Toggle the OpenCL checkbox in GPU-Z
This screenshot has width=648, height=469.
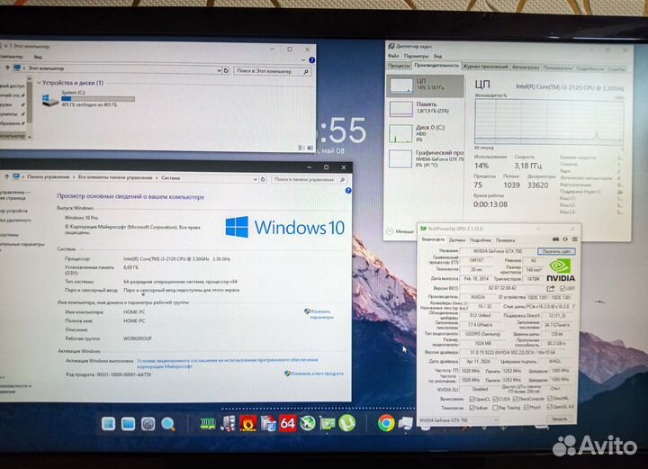(x=472, y=399)
